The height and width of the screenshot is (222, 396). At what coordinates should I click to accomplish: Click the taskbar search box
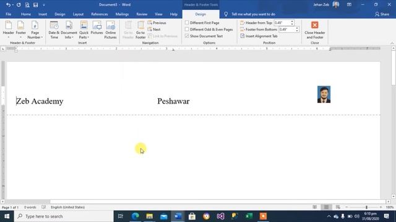click(x=64, y=216)
